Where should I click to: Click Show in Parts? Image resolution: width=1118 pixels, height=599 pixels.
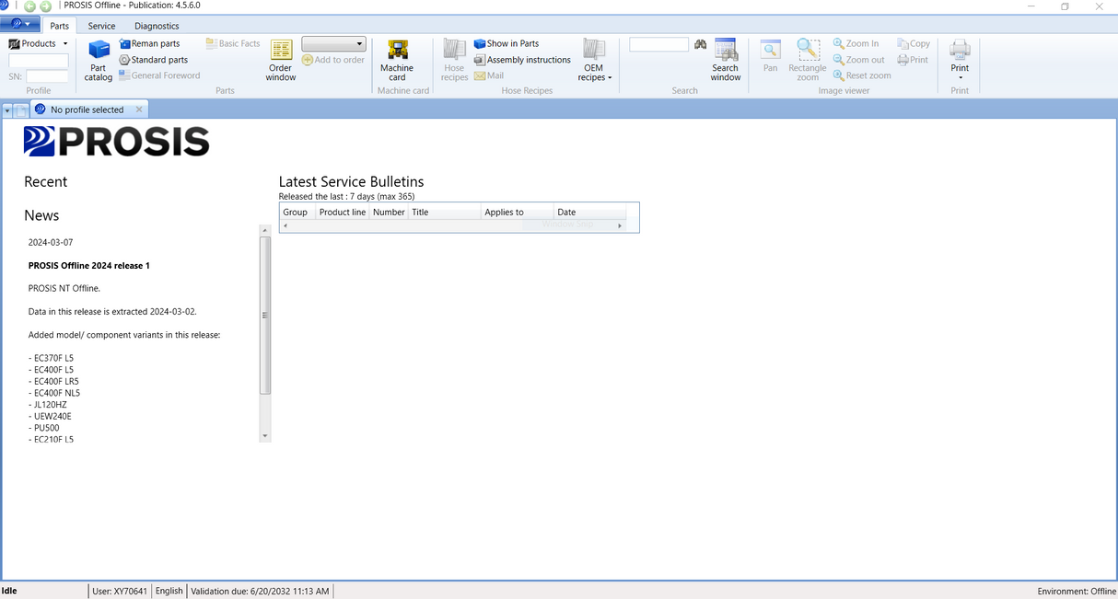[507, 43]
